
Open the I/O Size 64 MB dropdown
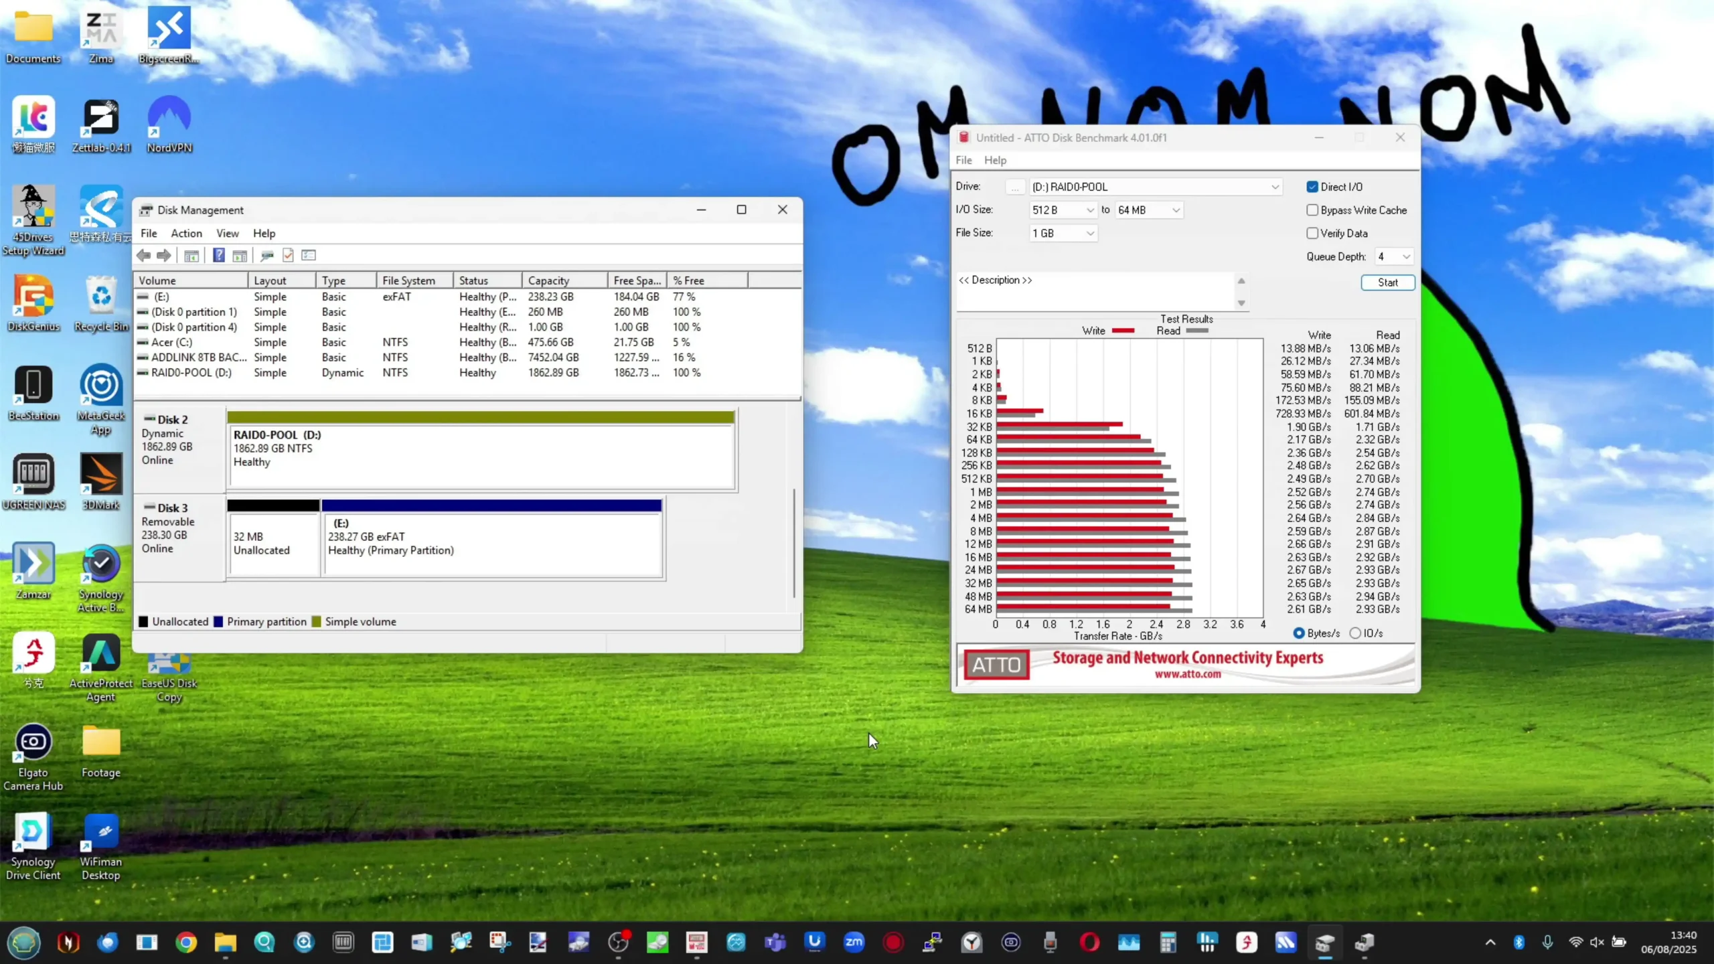click(1148, 210)
